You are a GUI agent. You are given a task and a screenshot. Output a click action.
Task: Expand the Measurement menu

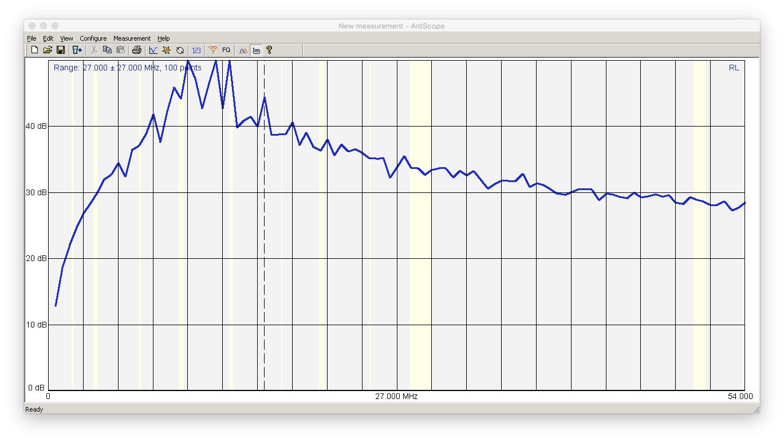click(132, 38)
